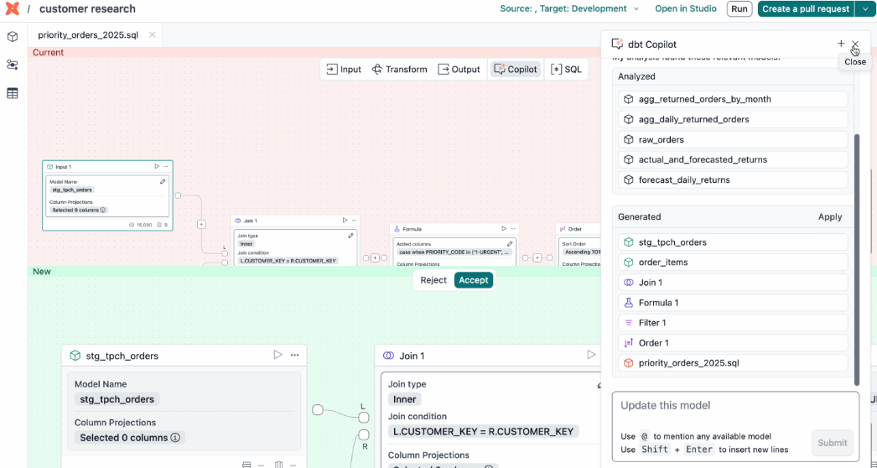Click the Submit button in Copilot

tap(832, 443)
